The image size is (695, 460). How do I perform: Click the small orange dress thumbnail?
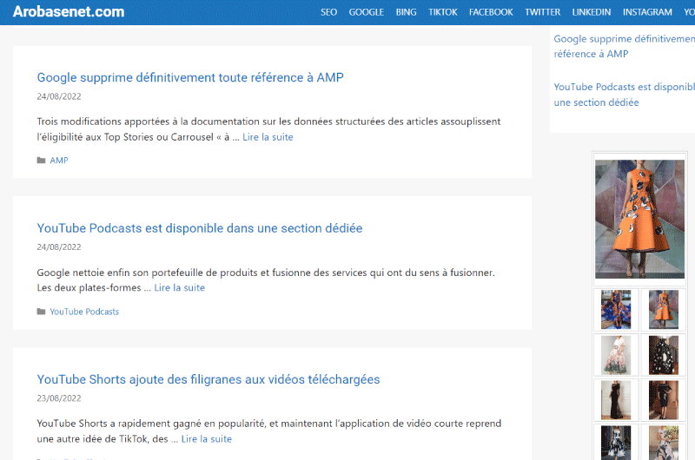pos(664,310)
